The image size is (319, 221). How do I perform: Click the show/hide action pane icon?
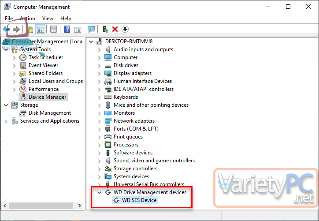coord(77,29)
